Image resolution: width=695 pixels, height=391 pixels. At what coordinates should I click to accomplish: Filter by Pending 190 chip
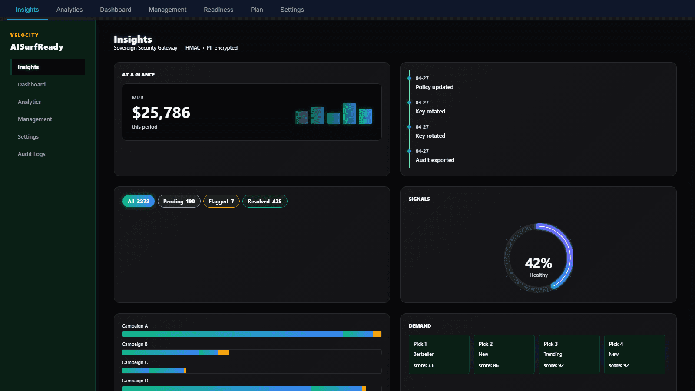tap(179, 201)
